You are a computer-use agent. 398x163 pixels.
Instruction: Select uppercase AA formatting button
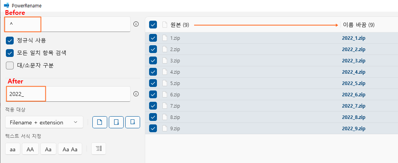(30, 149)
